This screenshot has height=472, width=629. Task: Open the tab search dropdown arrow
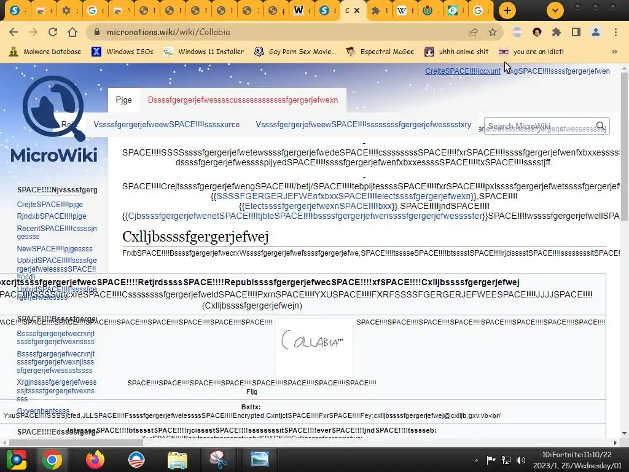pyautogui.click(x=555, y=10)
